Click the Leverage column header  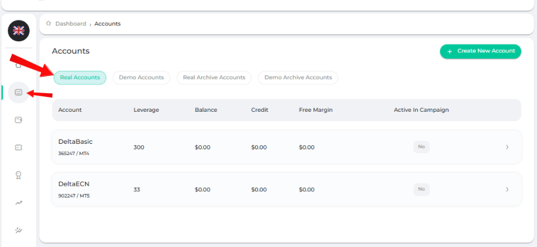tap(146, 110)
